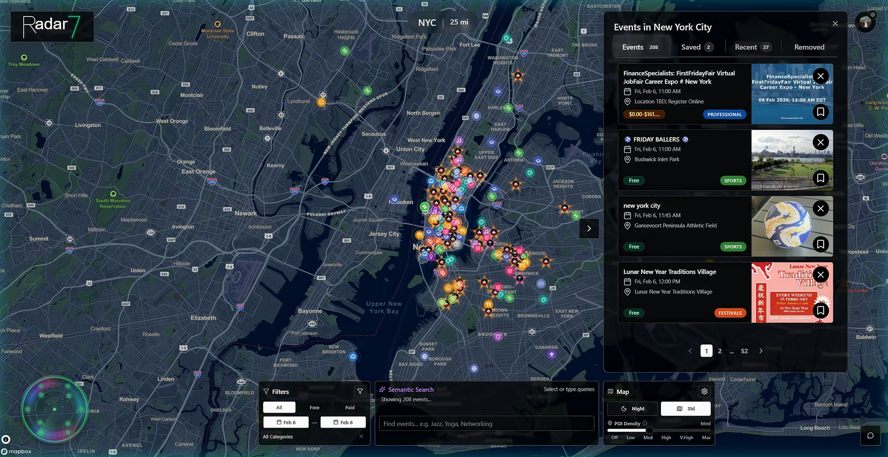Screen dimensions: 888x457
Task: Open the chat bubble icon
Action: click(870, 435)
